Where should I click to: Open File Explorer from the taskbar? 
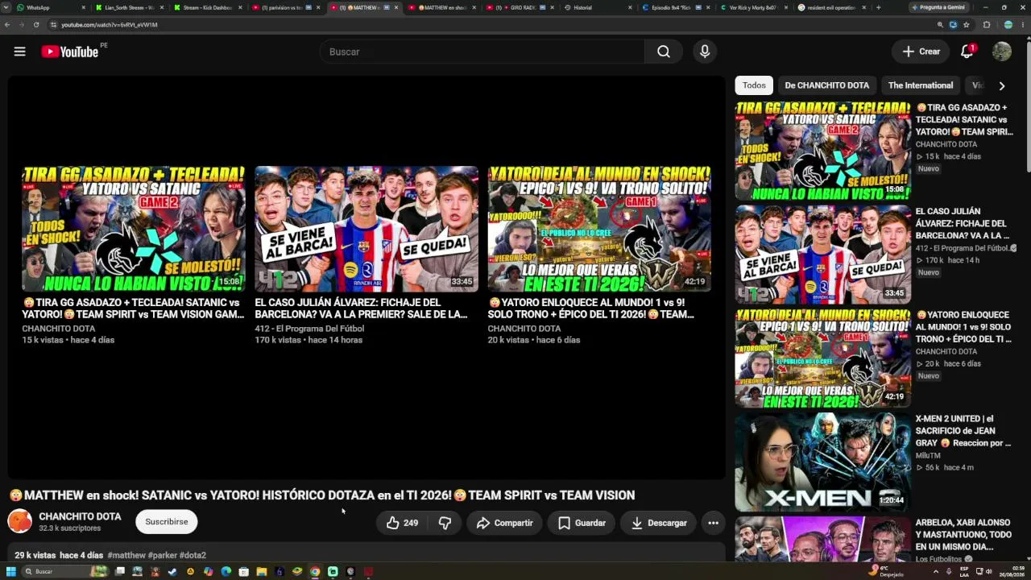click(261, 572)
